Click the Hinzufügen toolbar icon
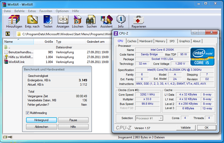Screen dimensions: 224x143 pos(14,20)
